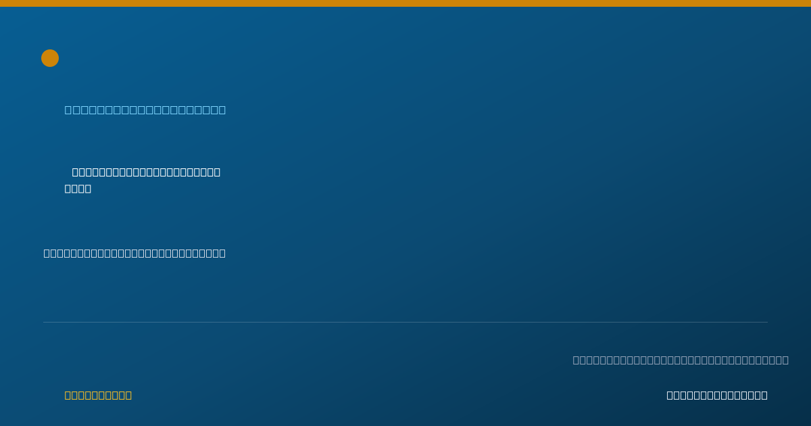
Task: Open the white text link at bottom right
Action: point(717,395)
